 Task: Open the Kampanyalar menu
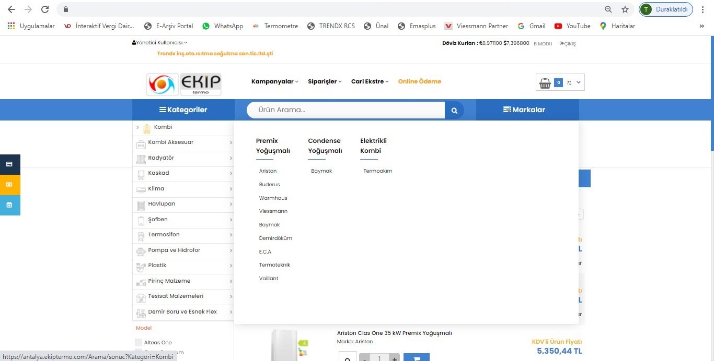click(275, 81)
